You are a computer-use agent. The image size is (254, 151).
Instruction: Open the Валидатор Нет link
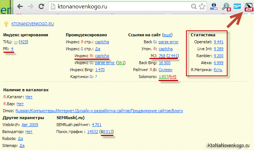pyautogui.click(x=29, y=132)
